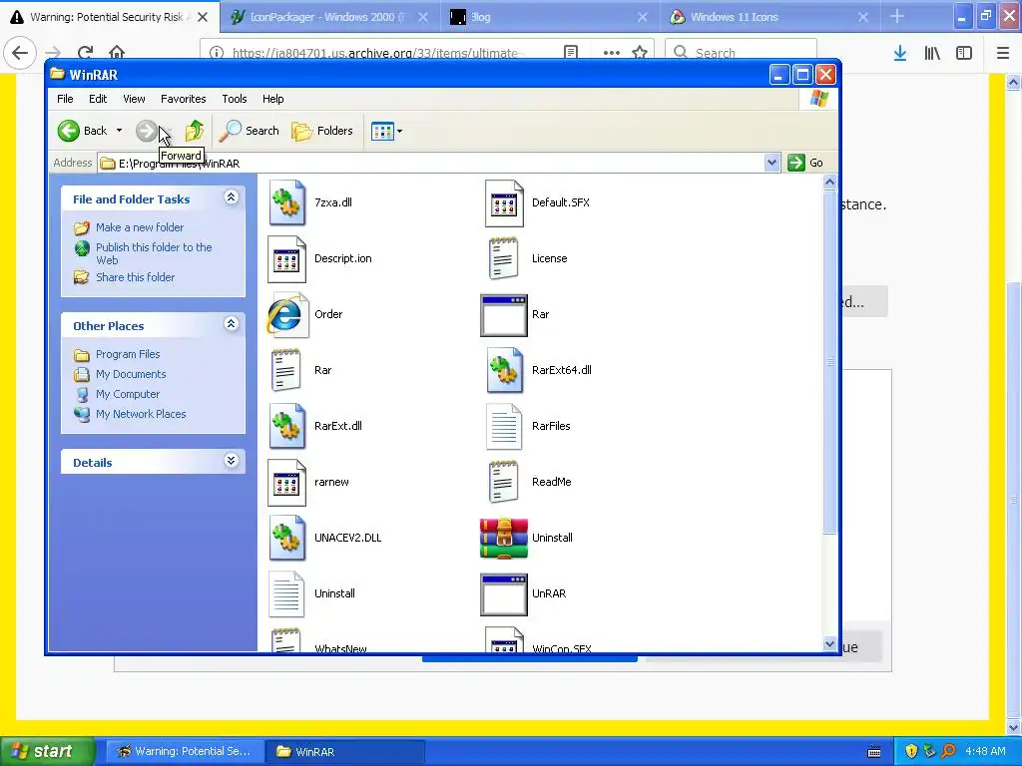Collapse File and Folder Tasks panel
This screenshot has width=1022, height=766.
point(231,197)
